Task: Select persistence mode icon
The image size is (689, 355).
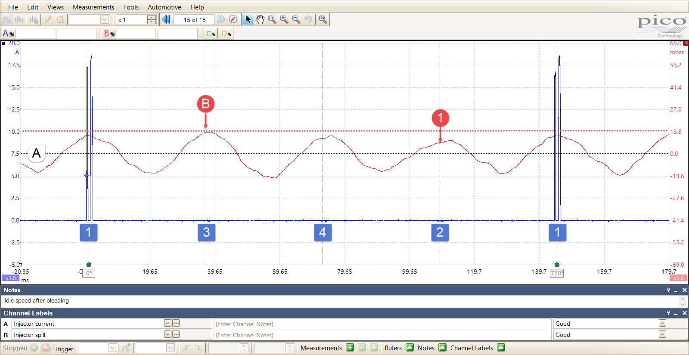Action: click(x=33, y=19)
